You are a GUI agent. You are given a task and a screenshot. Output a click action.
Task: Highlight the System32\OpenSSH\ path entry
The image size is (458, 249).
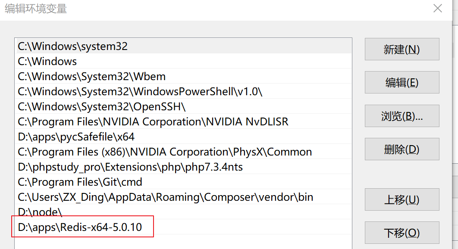102,106
